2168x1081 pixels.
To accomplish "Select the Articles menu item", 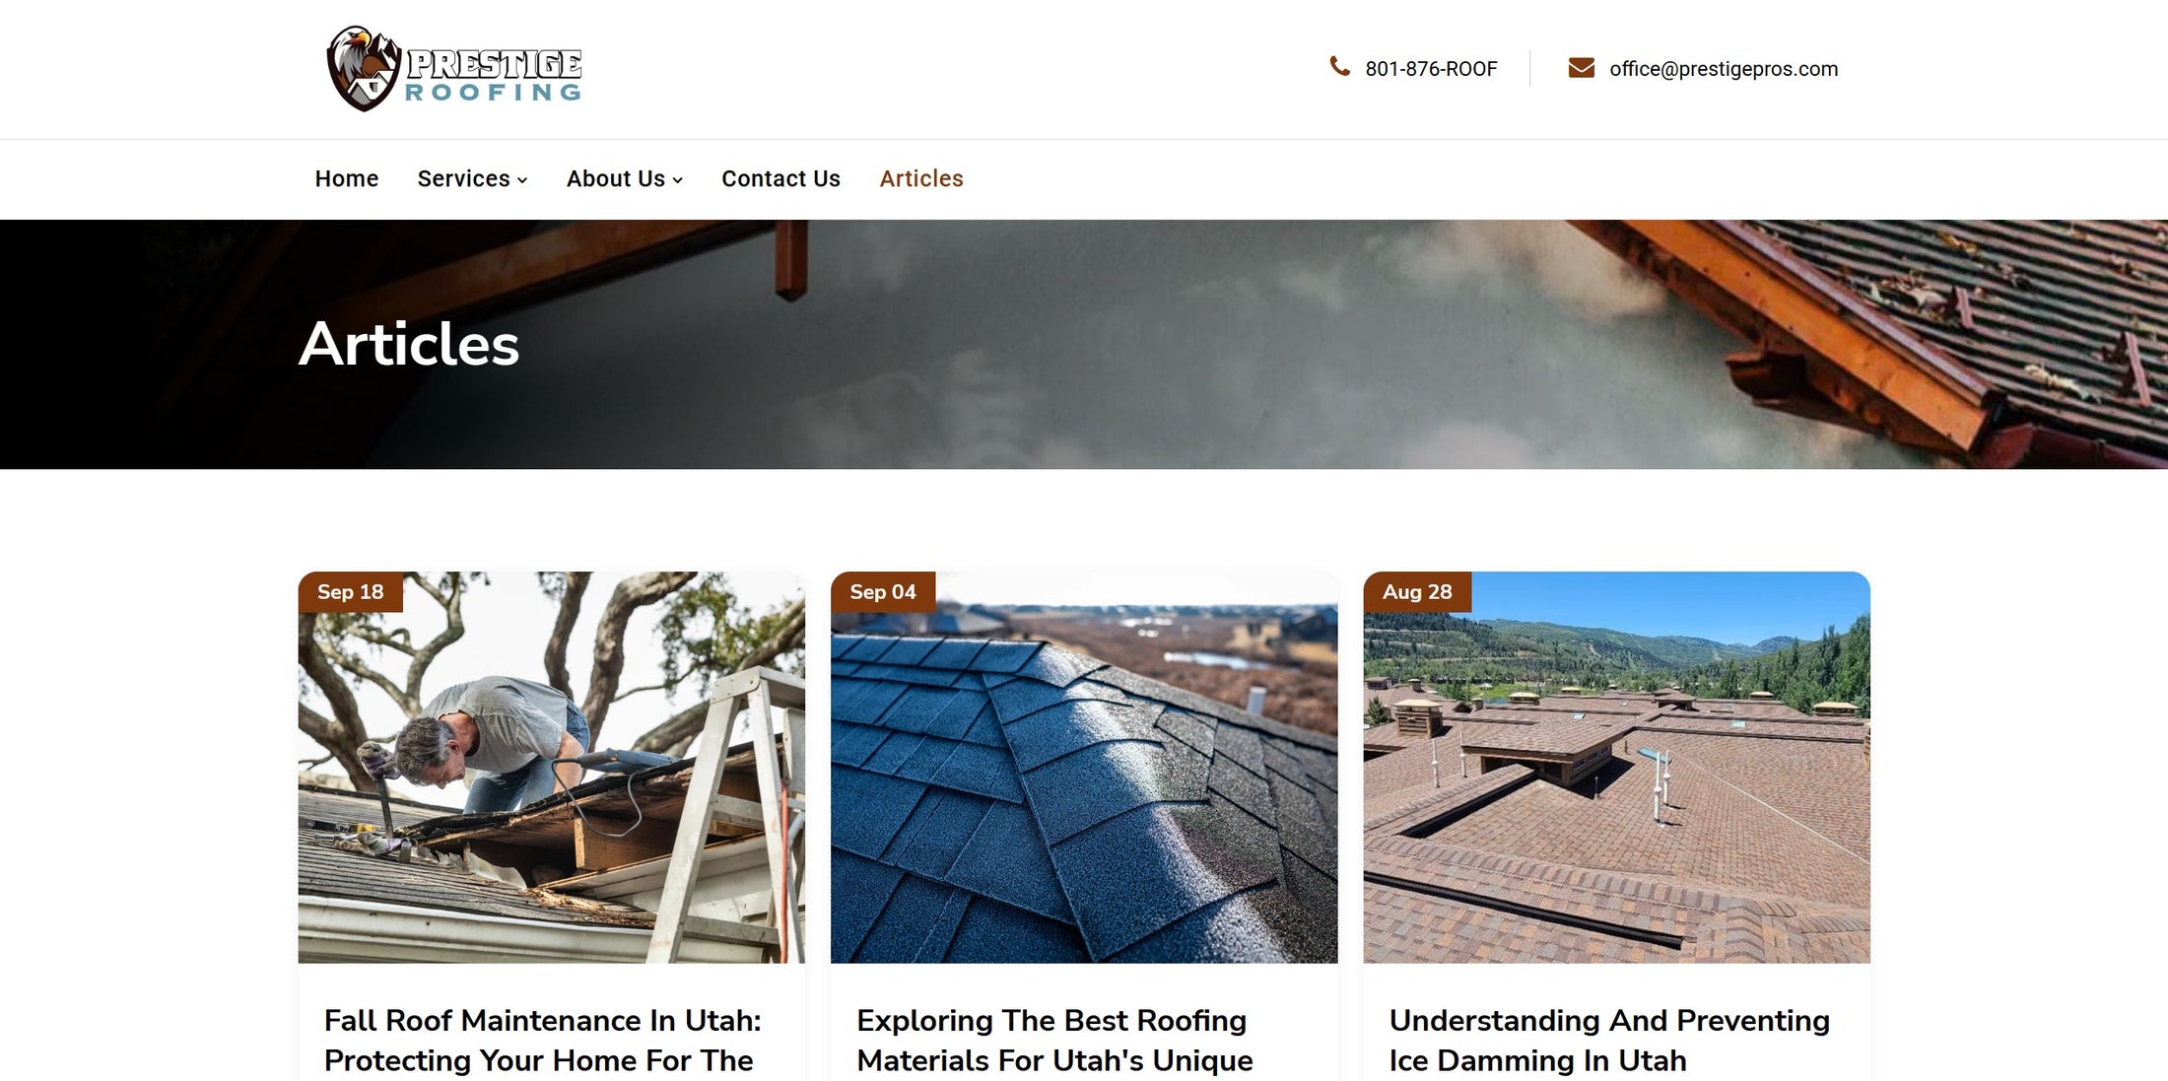I will click(x=921, y=178).
